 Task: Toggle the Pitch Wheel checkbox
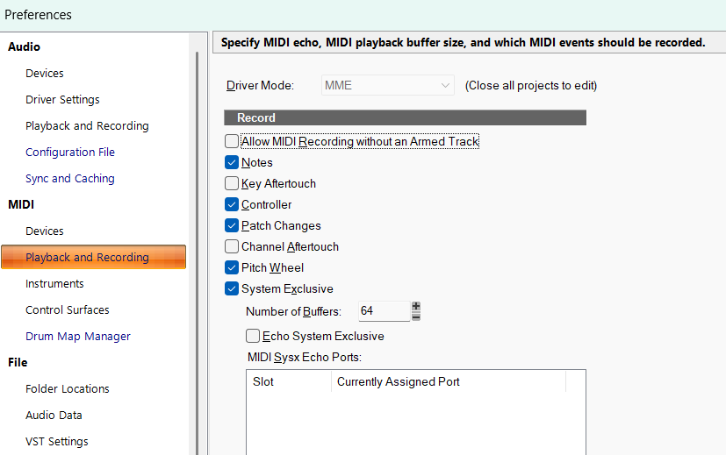coord(232,267)
